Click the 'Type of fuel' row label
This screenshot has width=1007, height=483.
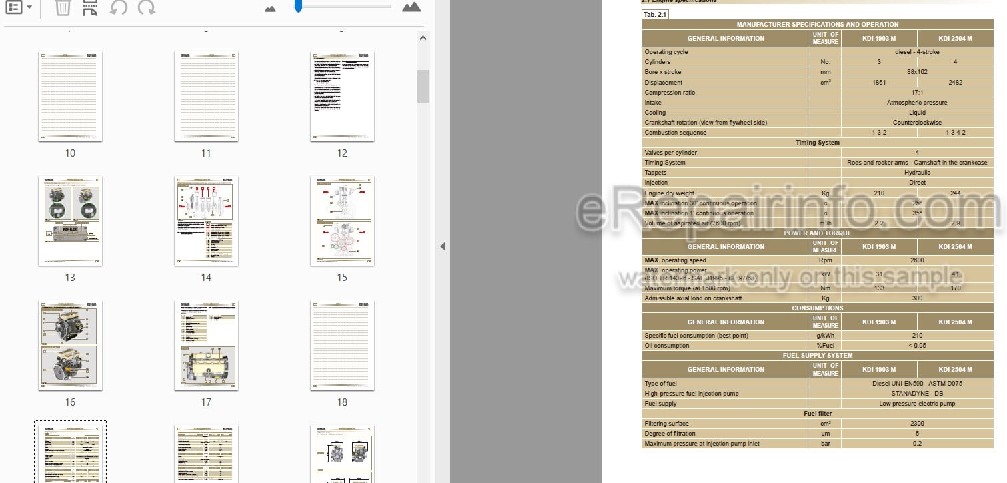pos(660,384)
